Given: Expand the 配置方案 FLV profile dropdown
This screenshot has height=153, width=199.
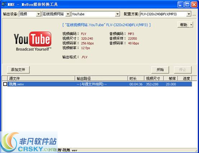Looking at the screenshot, I should coord(166,14).
